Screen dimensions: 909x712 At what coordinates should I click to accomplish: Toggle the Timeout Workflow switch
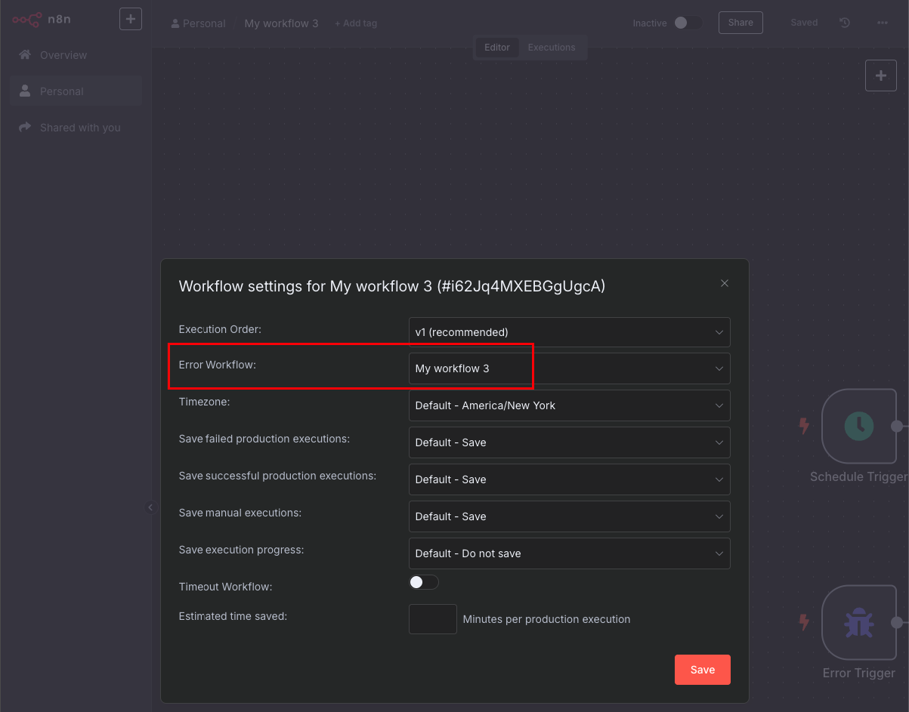click(x=424, y=582)
